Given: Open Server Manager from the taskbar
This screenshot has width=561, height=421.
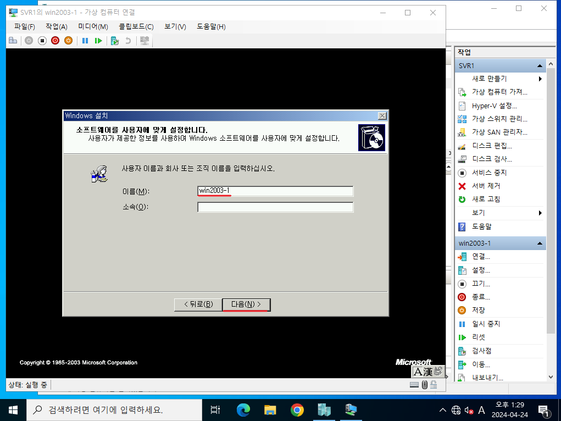Looking at the screenshot, I should [x=324, y=410].
